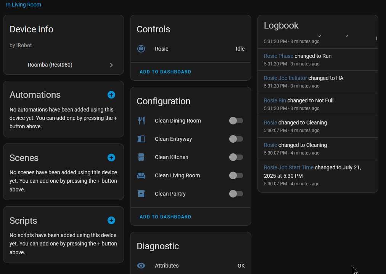Turn on the Clean Kitchen switch

(x=236, y=157)
